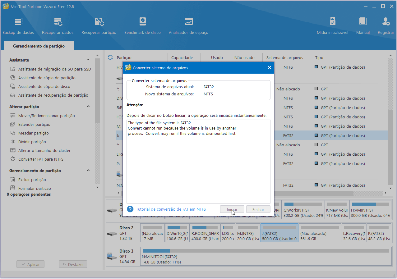Screen dimensions: 397x279
Task: Click the Registrar icon
Action: pyautogui.click(x=385, y=25)
